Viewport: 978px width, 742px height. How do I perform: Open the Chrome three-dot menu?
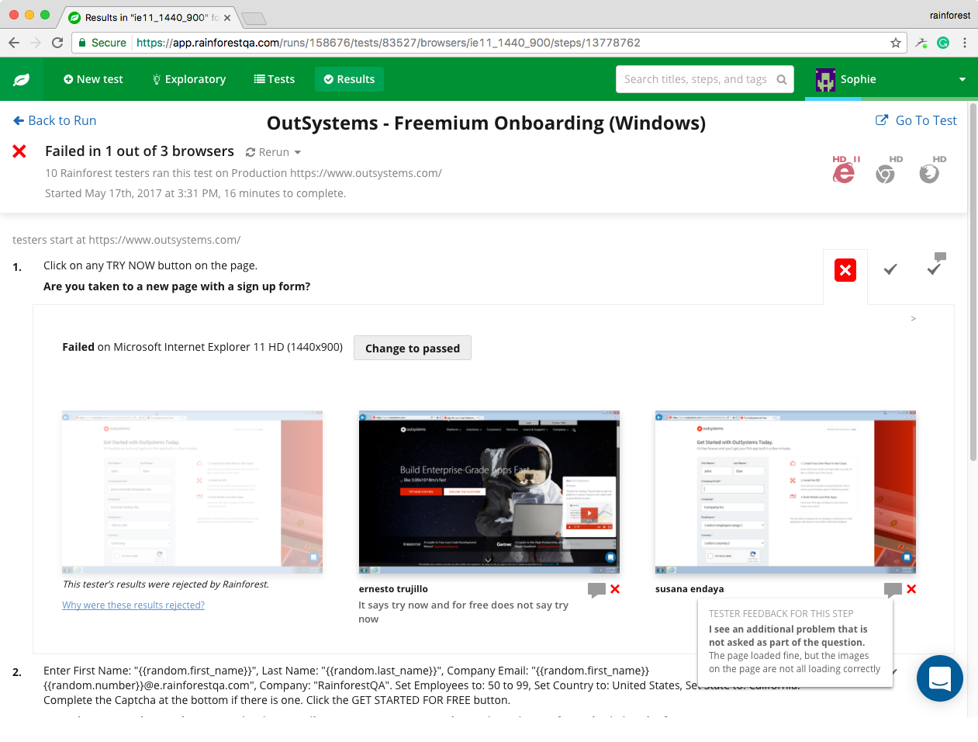tap(965, 43)
